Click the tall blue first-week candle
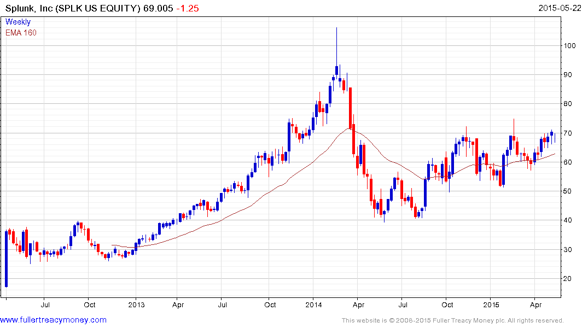Screen dimensions: 588x328 tap(6, 259)
